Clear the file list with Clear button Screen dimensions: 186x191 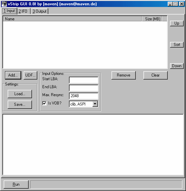[155, 75]
